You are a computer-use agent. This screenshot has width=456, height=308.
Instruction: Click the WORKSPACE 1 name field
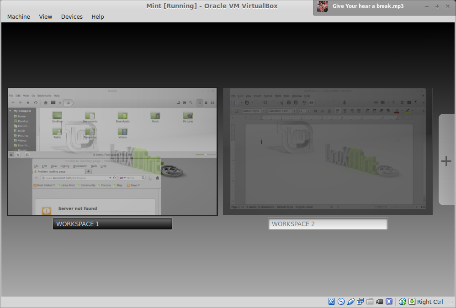pyautogui.click(x=112, y=224)
